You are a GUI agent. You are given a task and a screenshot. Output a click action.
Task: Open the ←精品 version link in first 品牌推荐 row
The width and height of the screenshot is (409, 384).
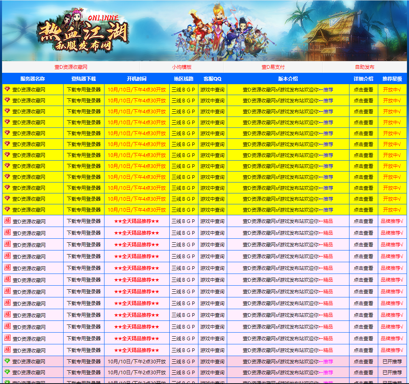click(x=326, y=221)
